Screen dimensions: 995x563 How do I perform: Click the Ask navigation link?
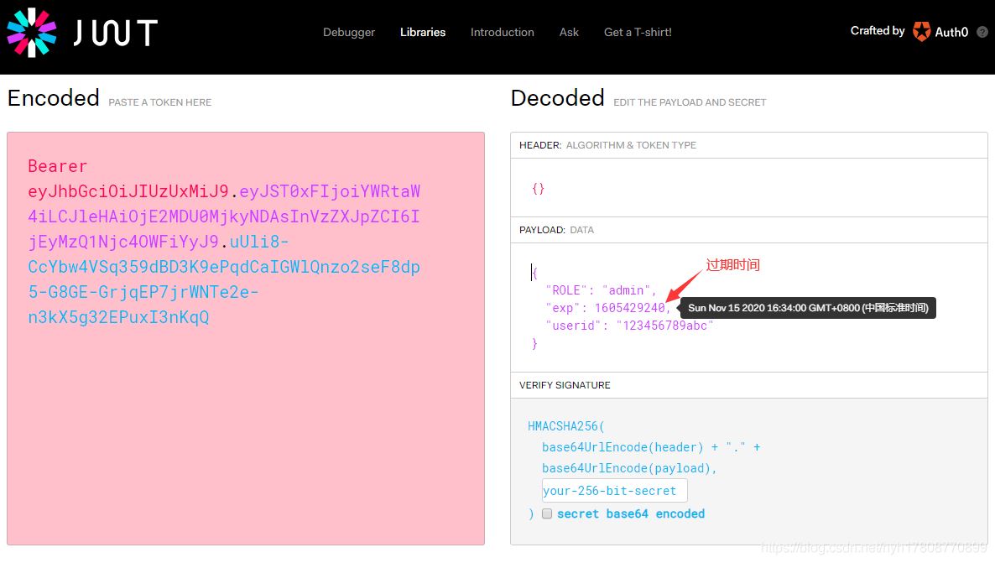pos(569,33)
